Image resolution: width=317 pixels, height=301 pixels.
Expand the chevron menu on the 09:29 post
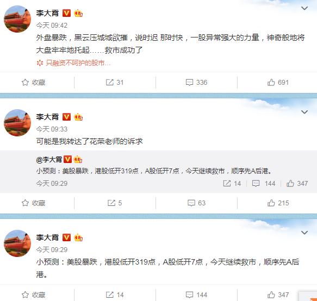[304, 233]
